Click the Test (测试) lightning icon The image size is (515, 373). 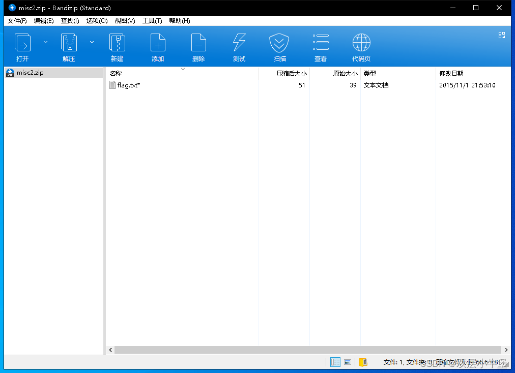pyautogui.click(x=239, y=43)
